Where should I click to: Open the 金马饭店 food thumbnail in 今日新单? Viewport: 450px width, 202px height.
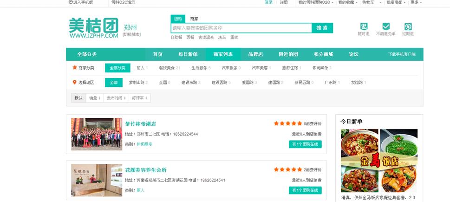(x=379, y=161)
